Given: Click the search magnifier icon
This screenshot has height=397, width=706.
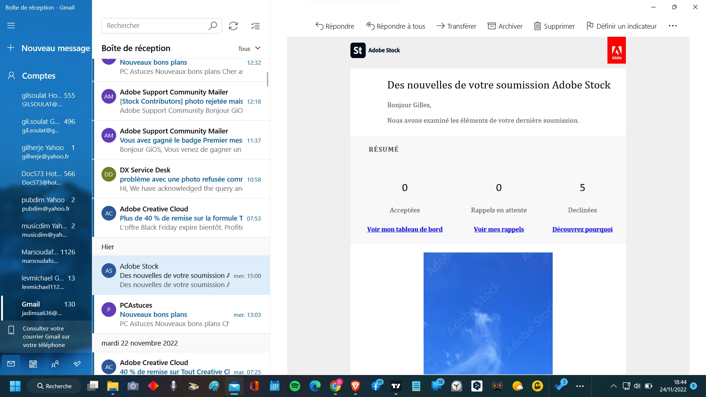Looking at the screenshot, I should click(x=213, y=26).
